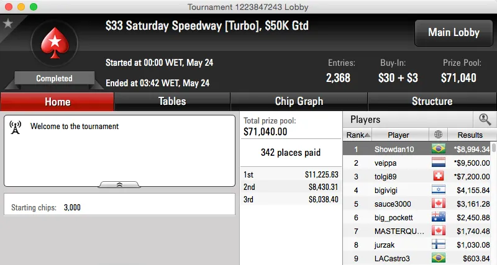Collapse the welcome message panel

point(119,184)
